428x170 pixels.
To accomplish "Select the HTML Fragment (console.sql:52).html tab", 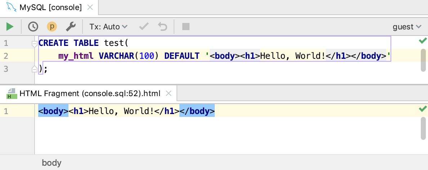I will tap(90, 94).
